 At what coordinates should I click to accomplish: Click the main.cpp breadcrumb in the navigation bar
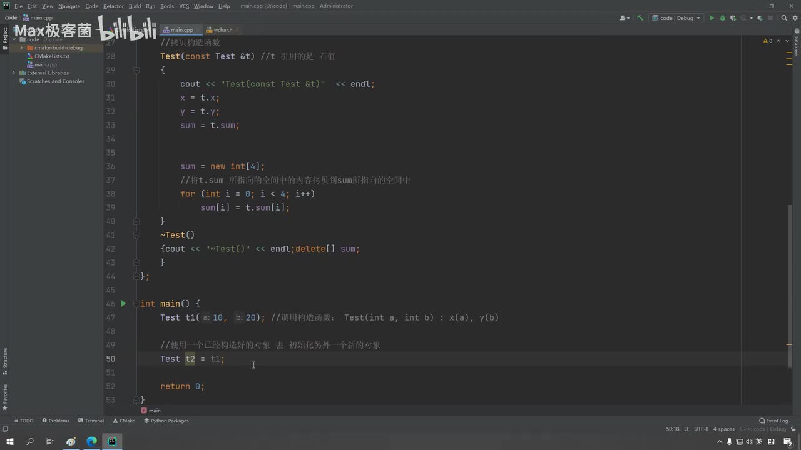click(38, 18)
